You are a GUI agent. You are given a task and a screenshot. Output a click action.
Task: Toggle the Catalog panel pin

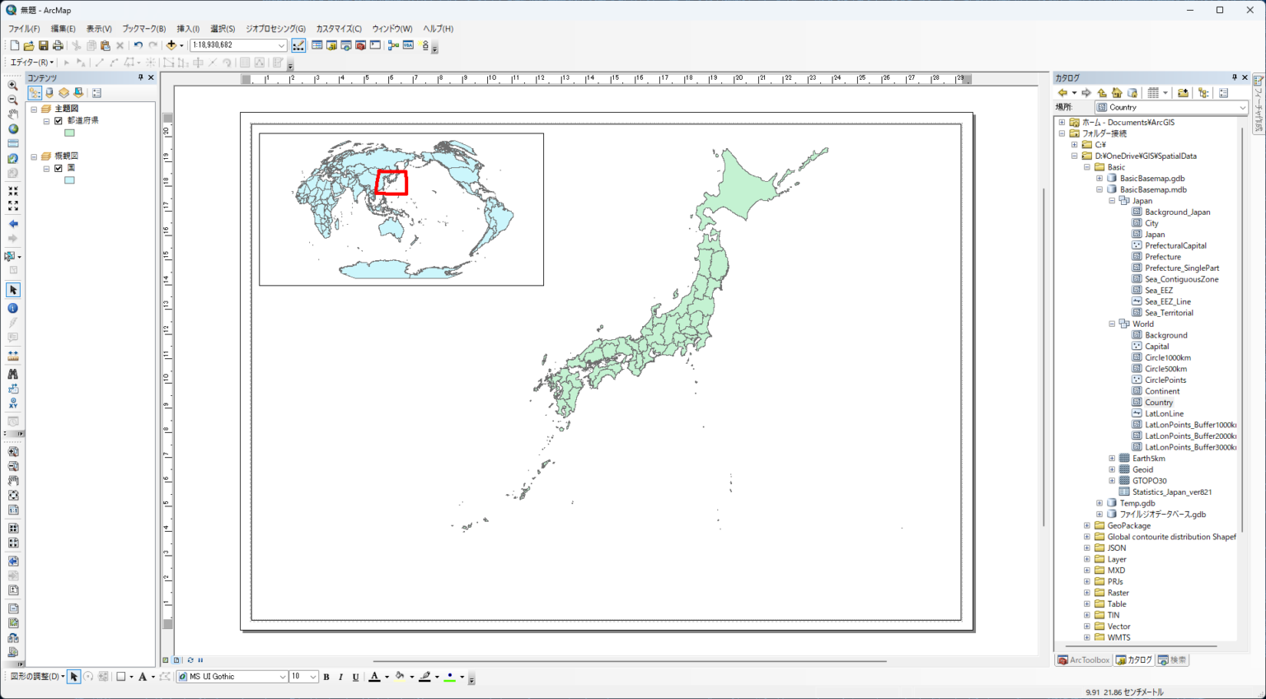tap(1234, 77)
